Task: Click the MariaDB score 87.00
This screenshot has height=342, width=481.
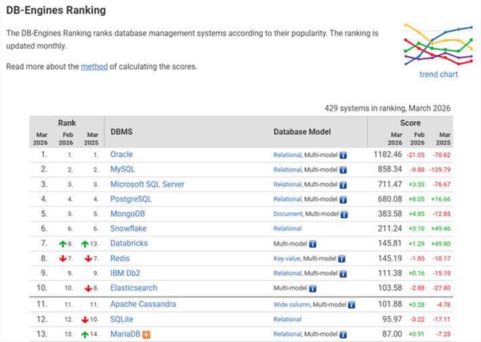Action: pyautogui.click(x=392, y=334)
